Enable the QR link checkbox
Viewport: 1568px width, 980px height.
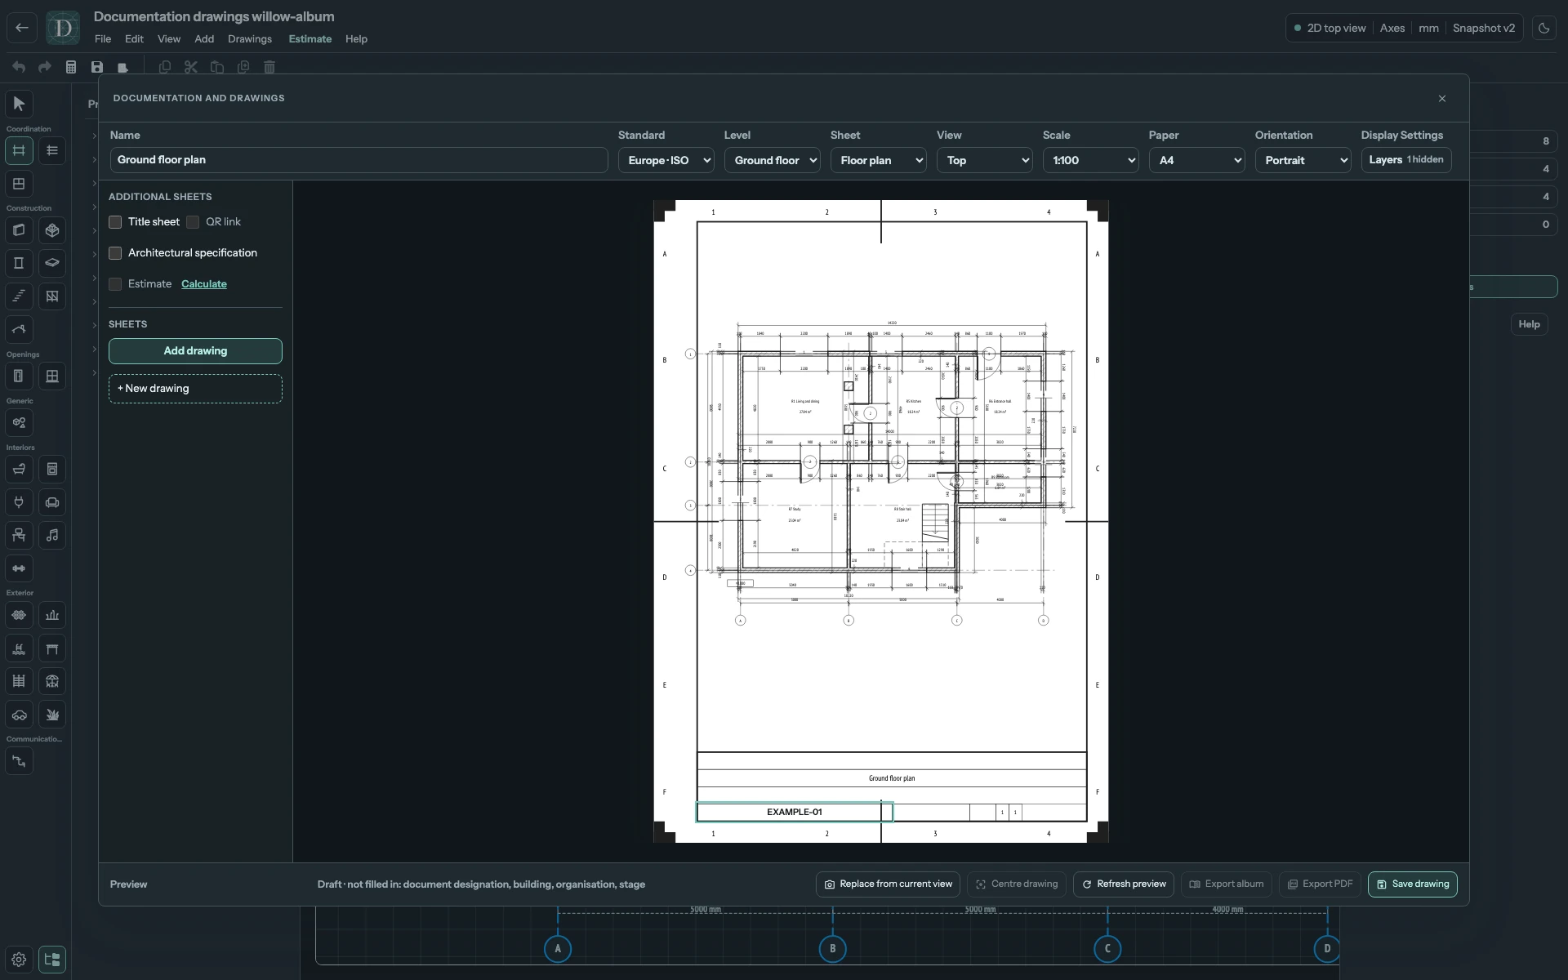(x=193, y=222)
